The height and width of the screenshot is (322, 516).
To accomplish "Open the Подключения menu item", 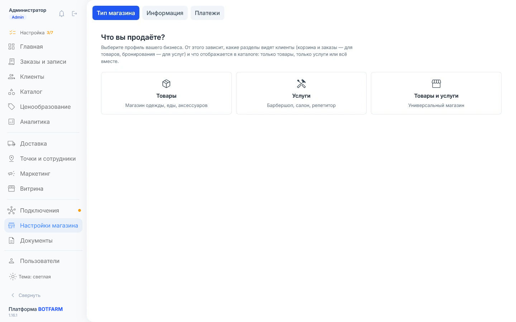I will pyautogui.click(x=43, y=210).
